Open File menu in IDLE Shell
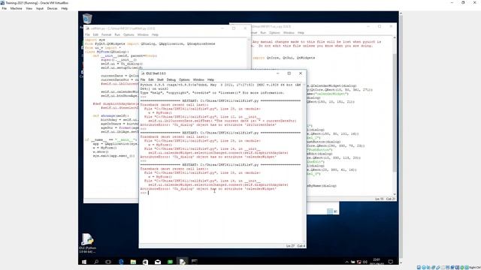 tap(143, 79)
